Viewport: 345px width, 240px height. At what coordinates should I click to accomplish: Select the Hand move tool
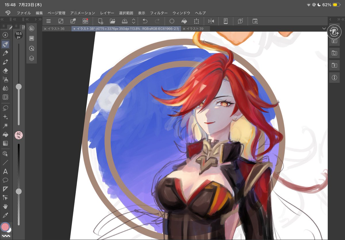[x=5, y=206]
